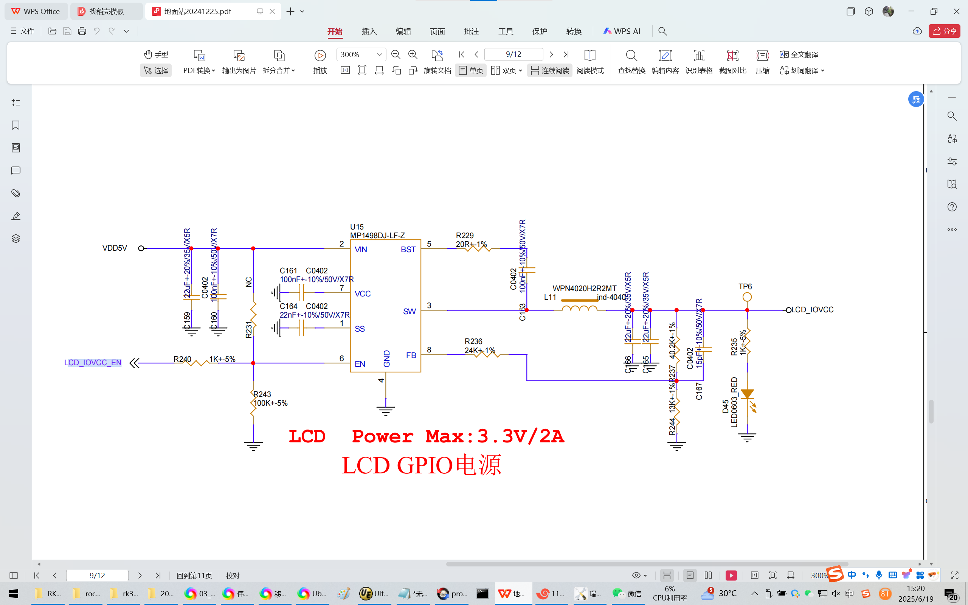968x605 pixels.
Task: Activate the selection tool (选择)
Action: (156, 70)
